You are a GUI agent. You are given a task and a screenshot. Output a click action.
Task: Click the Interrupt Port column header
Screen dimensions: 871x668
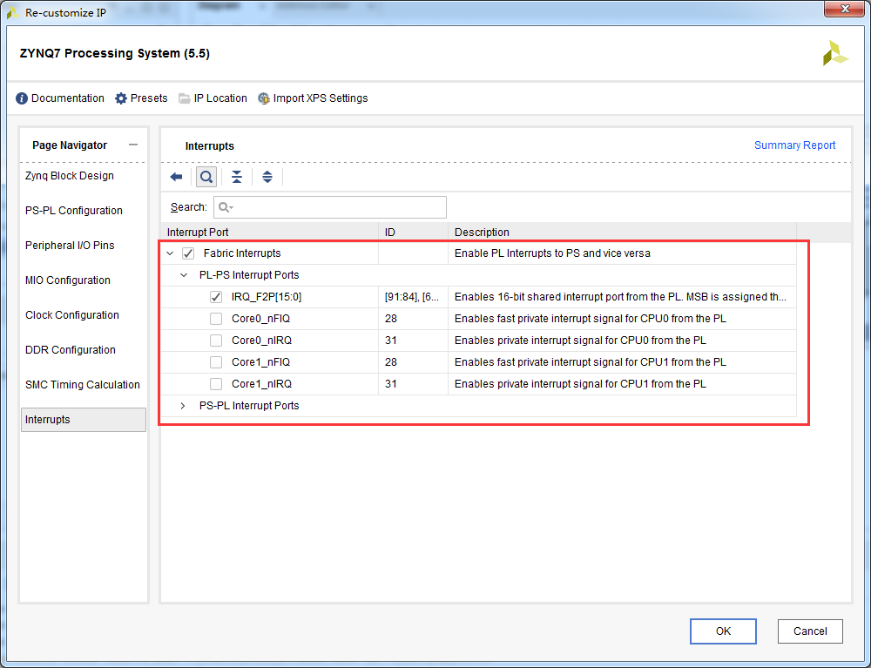coord(270,233)
